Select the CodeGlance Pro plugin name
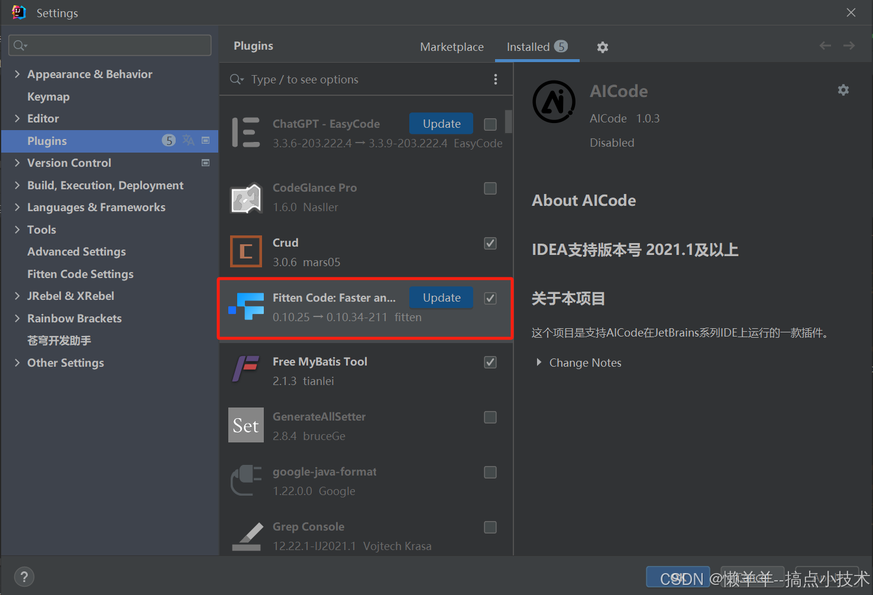The width and height of the screenshot is (873, 595). (315, 187)
